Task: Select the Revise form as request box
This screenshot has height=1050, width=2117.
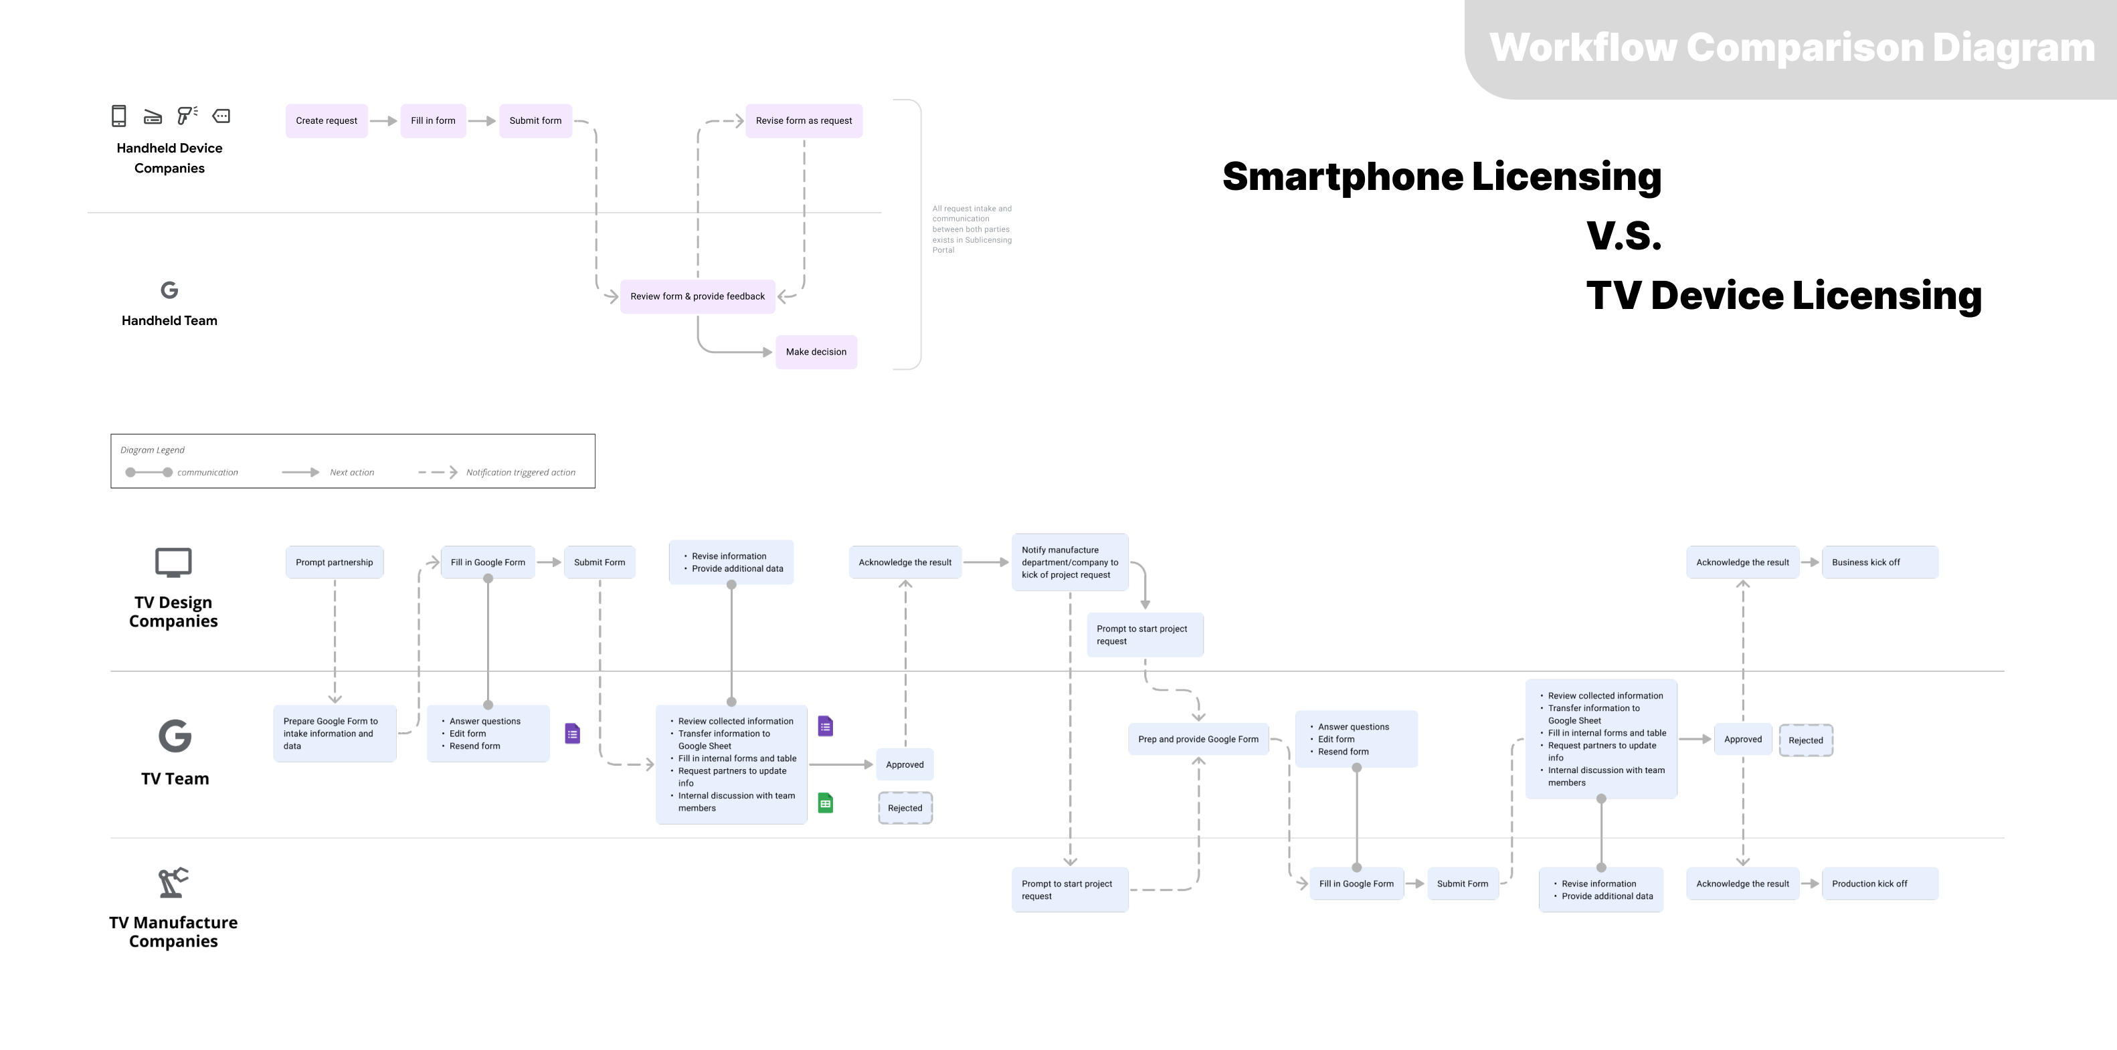Action: tap(803, 121)
